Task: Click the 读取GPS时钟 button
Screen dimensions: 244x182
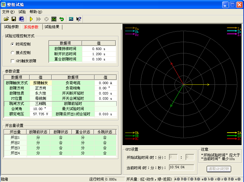Action: coord(219,169)
